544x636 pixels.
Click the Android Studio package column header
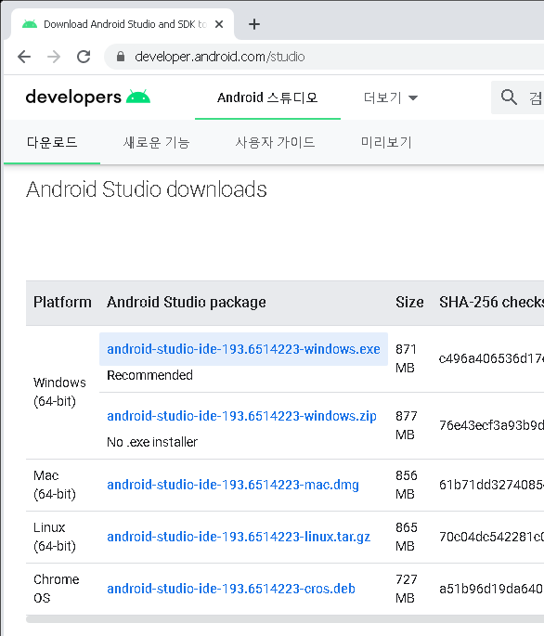(187, 302)
